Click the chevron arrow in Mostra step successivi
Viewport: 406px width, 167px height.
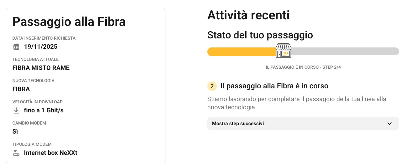coord(389,124)
